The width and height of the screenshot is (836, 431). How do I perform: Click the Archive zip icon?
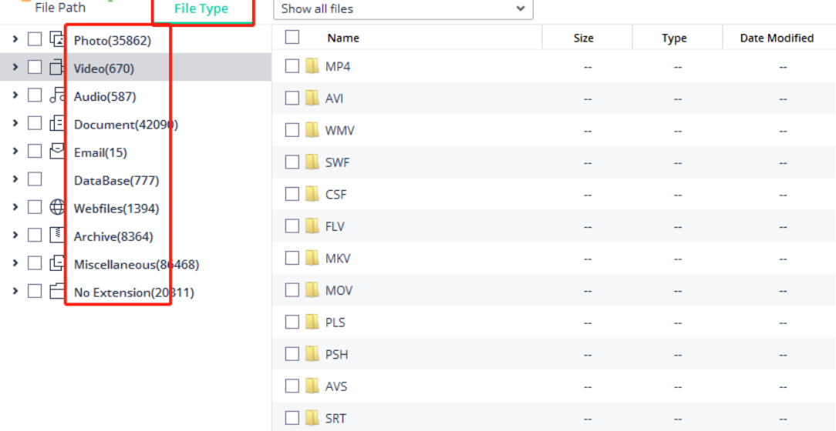click(56, 236)
